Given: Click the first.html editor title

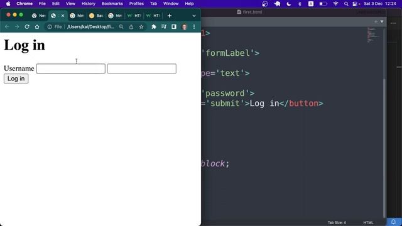Looking at the screenshot, I should click(x=250, y=12).
